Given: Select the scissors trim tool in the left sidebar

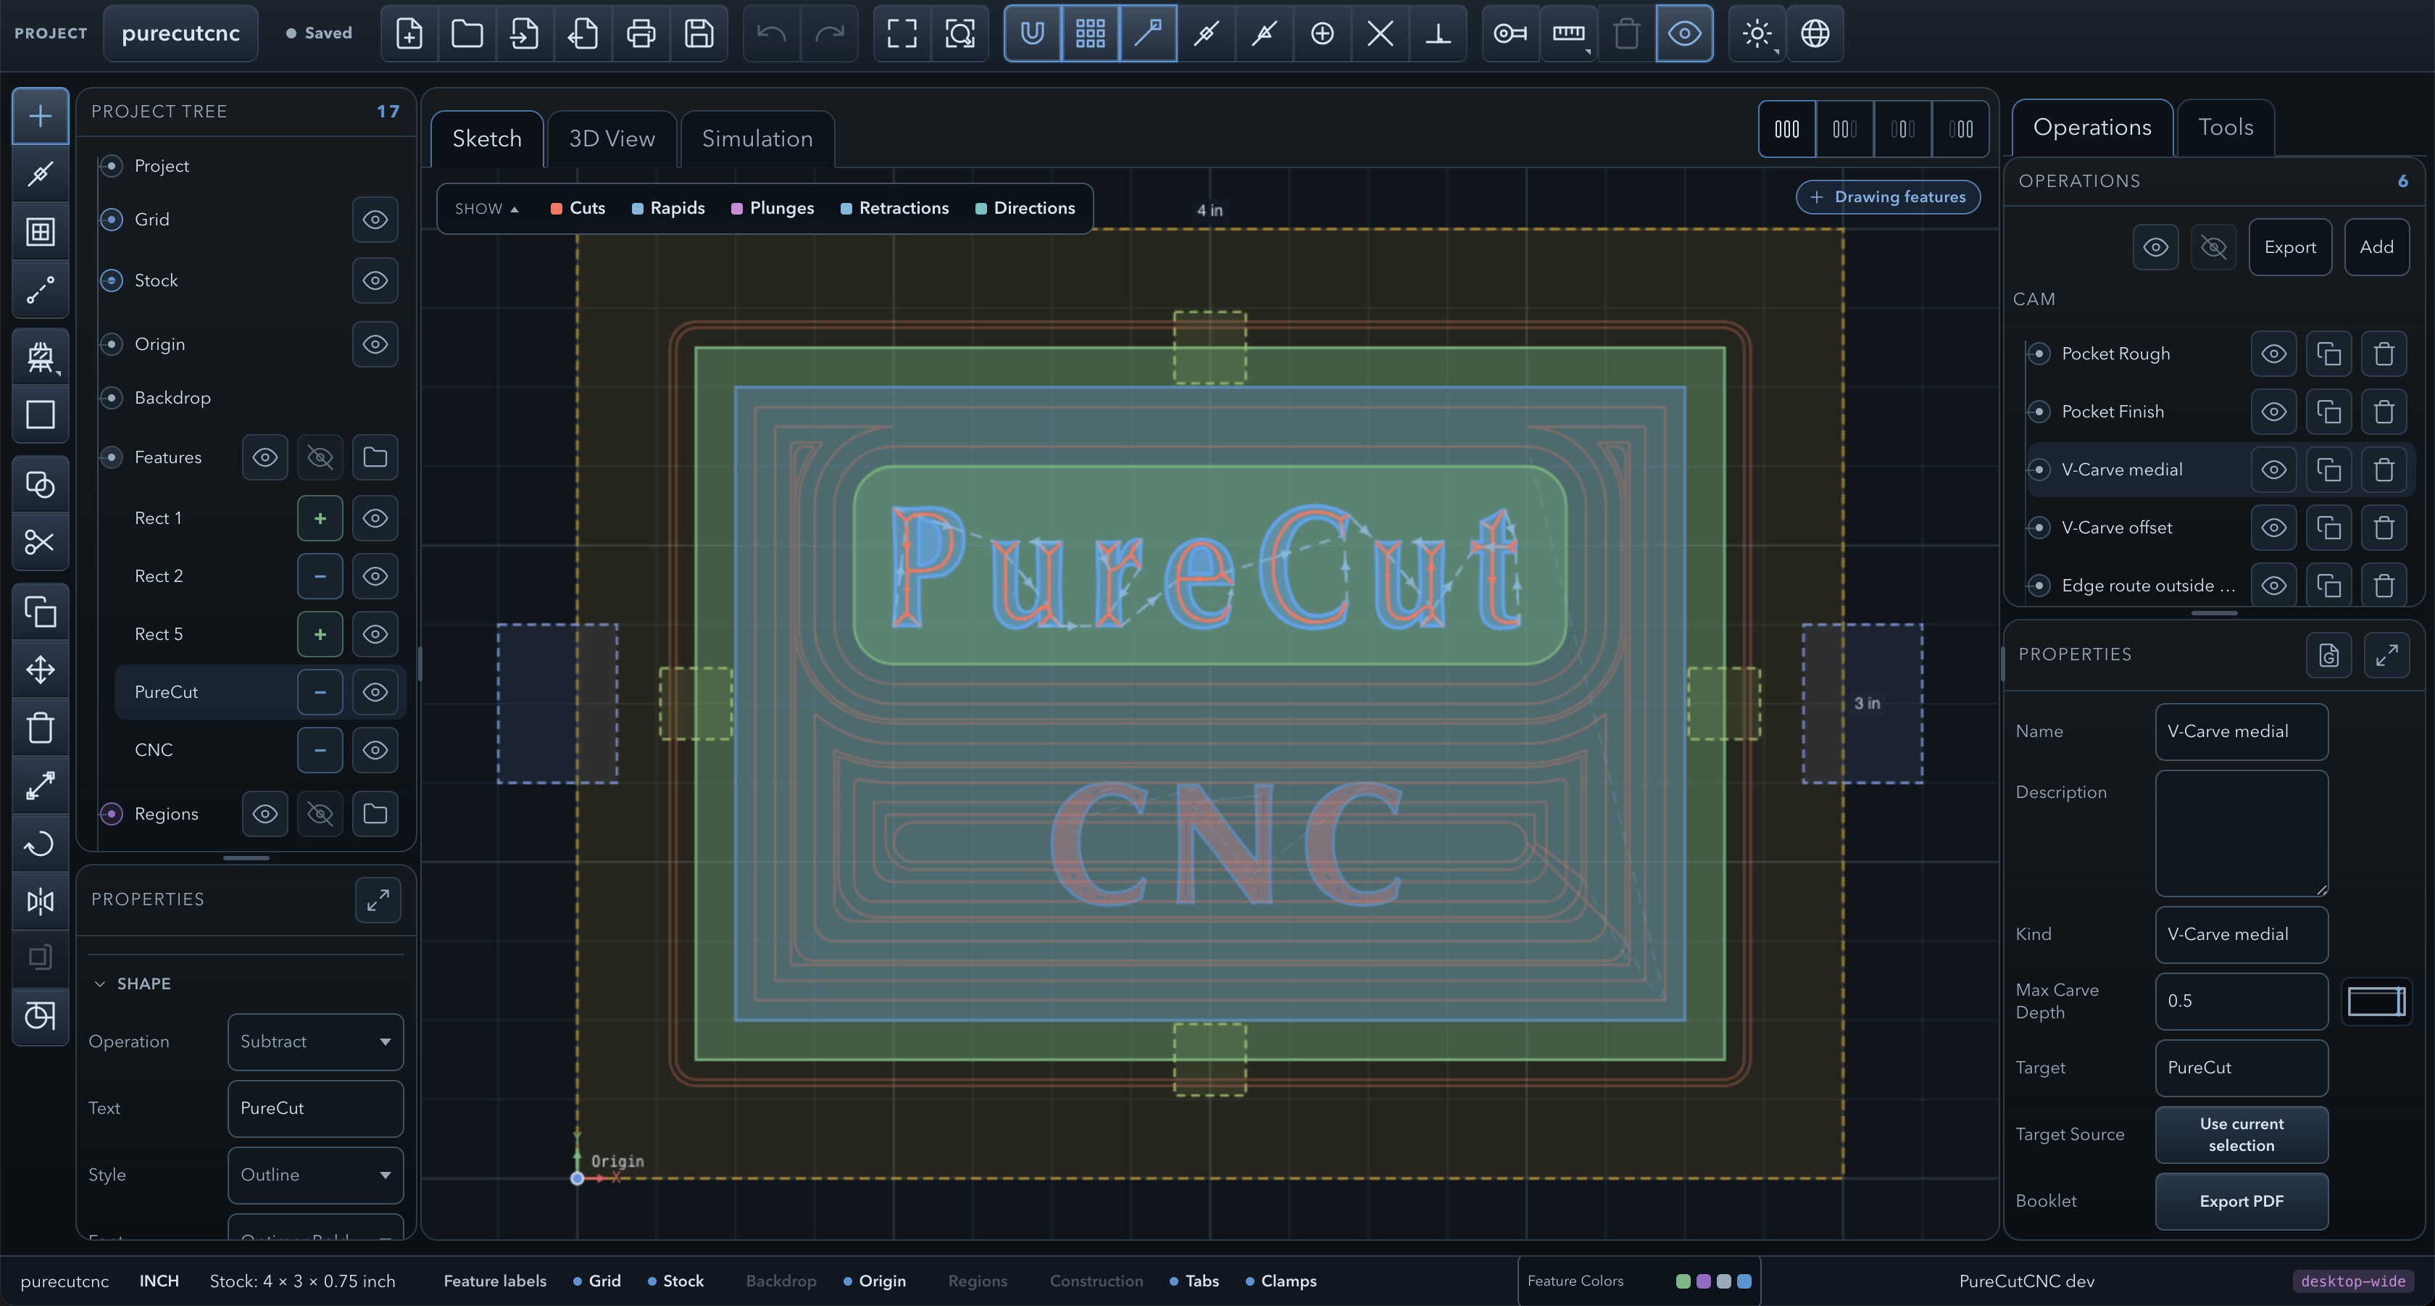Looking at the screenshot, I should click(40, 542).
